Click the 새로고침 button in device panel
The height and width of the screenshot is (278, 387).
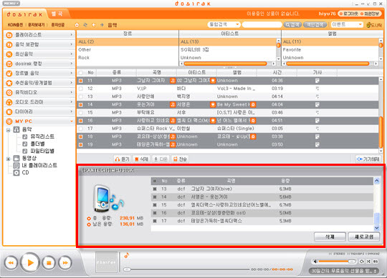coord(364,237)
